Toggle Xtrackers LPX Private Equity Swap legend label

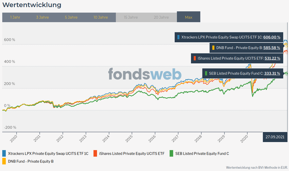click(x=48, y=154)
